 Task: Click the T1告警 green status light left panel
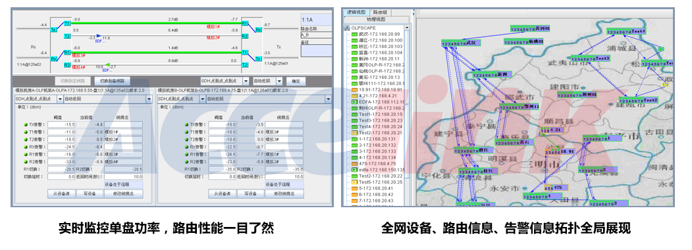[26, 132]
